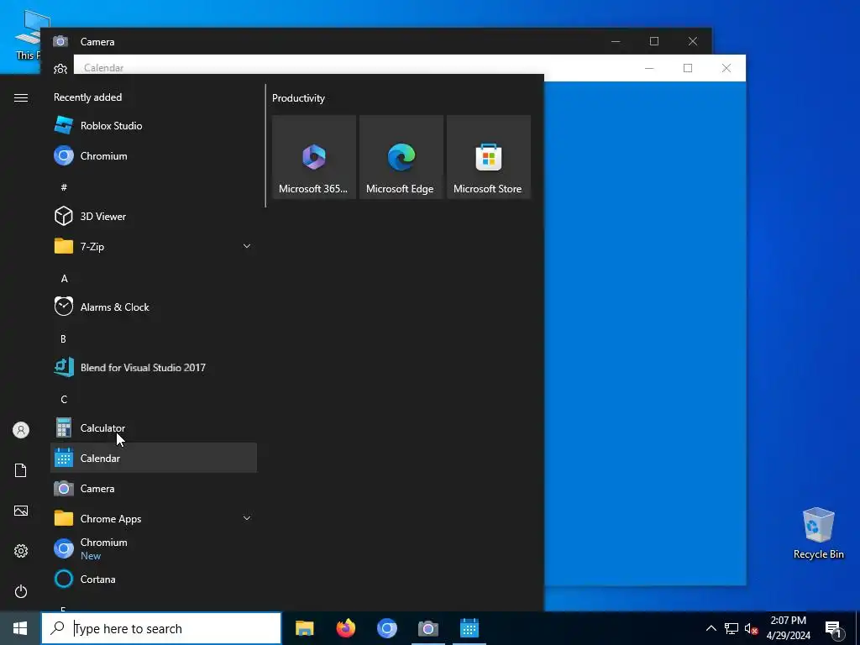Open the Recycle Bin desktop icon
Viewport: 860px width, 645px height.
click(818, 533)
